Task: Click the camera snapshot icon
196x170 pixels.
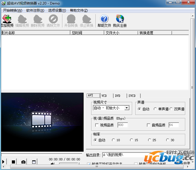Action: click(x=23, y=162)
